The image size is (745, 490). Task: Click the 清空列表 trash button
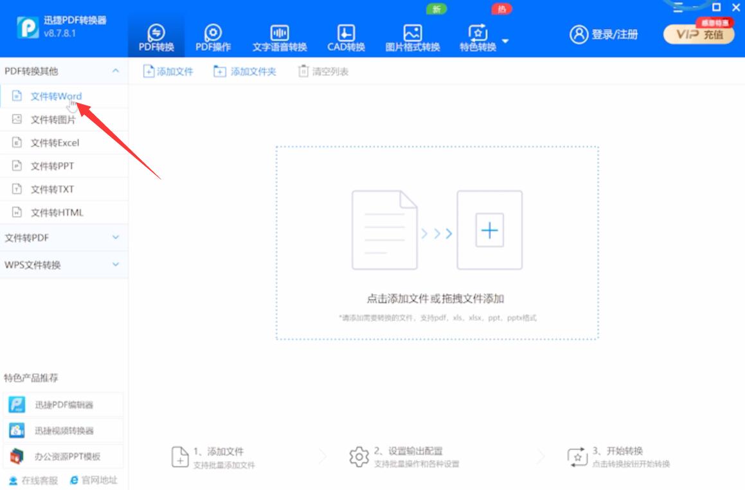pos(323,71)
